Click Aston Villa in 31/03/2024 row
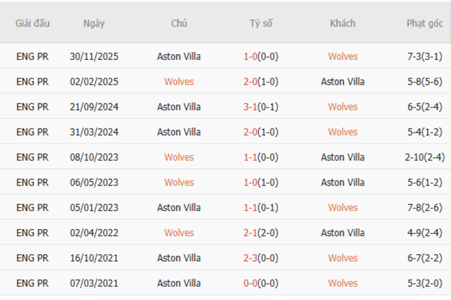This screenshot has height=300, width=451. click(x=179, y=132)
